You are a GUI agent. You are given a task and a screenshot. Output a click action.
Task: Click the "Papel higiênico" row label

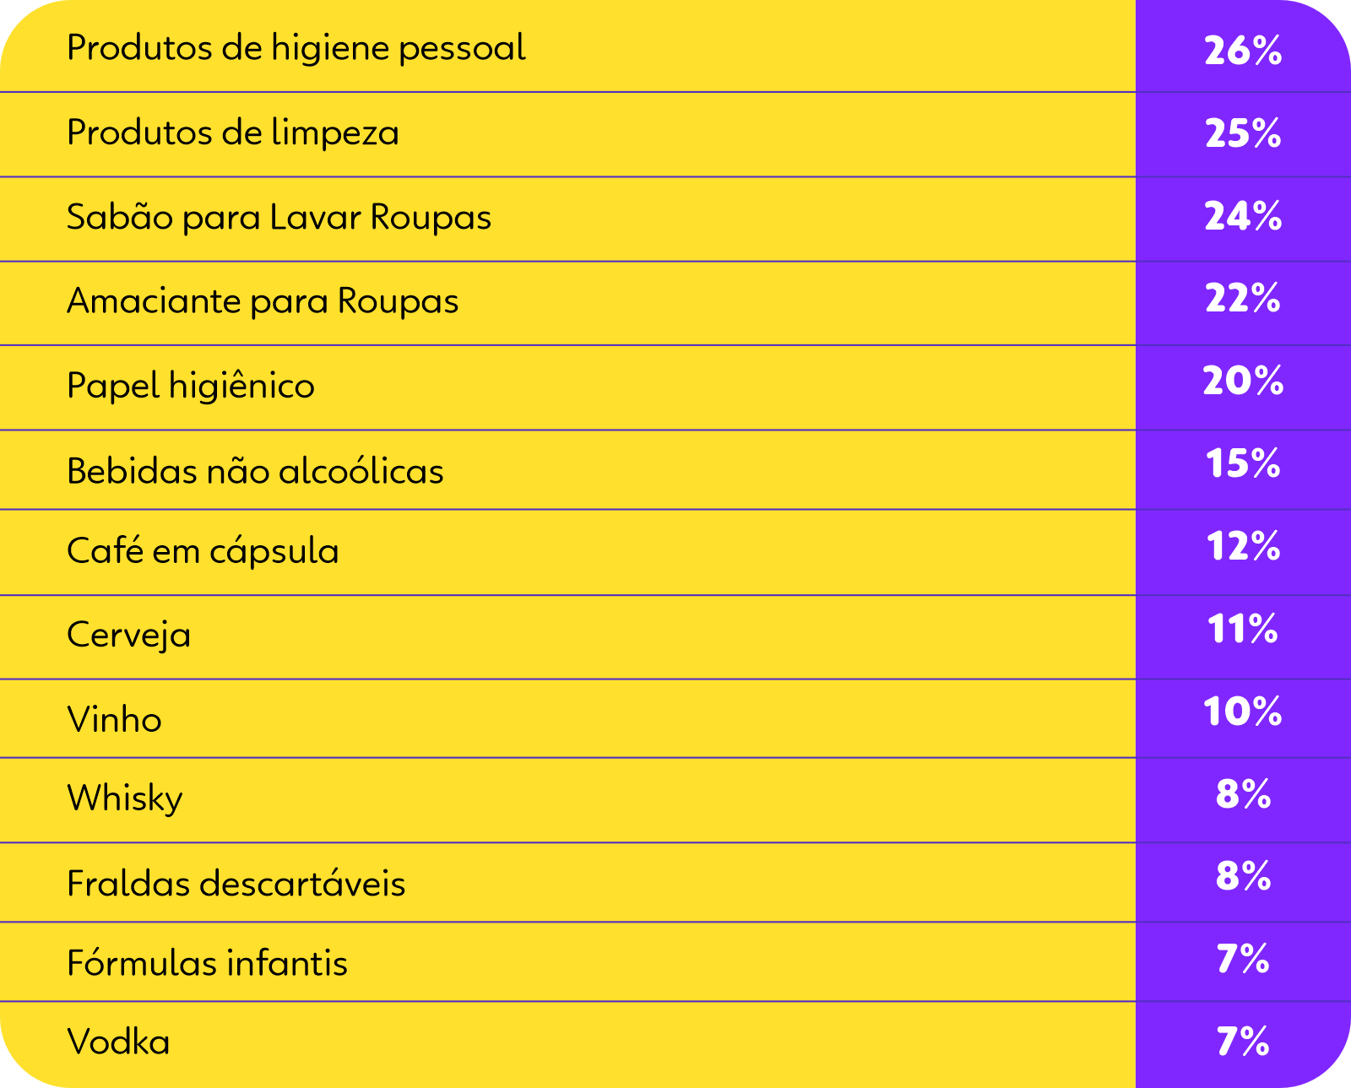[191, 386]
